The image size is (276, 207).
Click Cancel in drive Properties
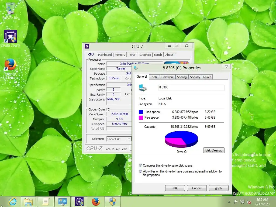[x=196, y=188]
